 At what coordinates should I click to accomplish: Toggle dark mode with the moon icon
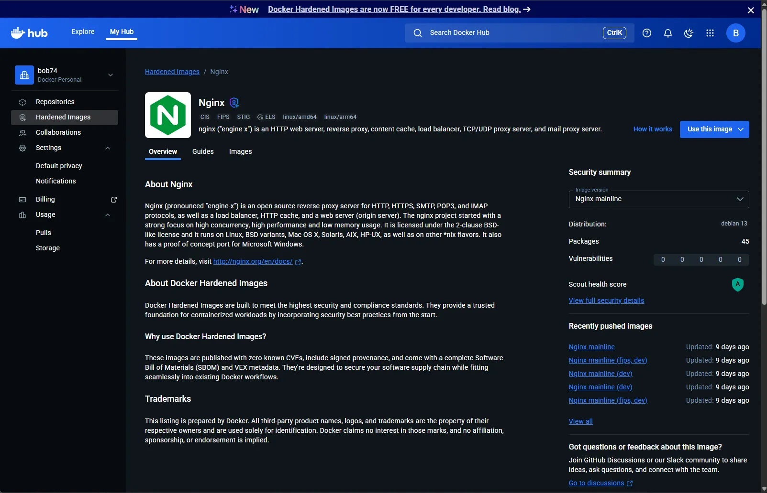point(688,33)
